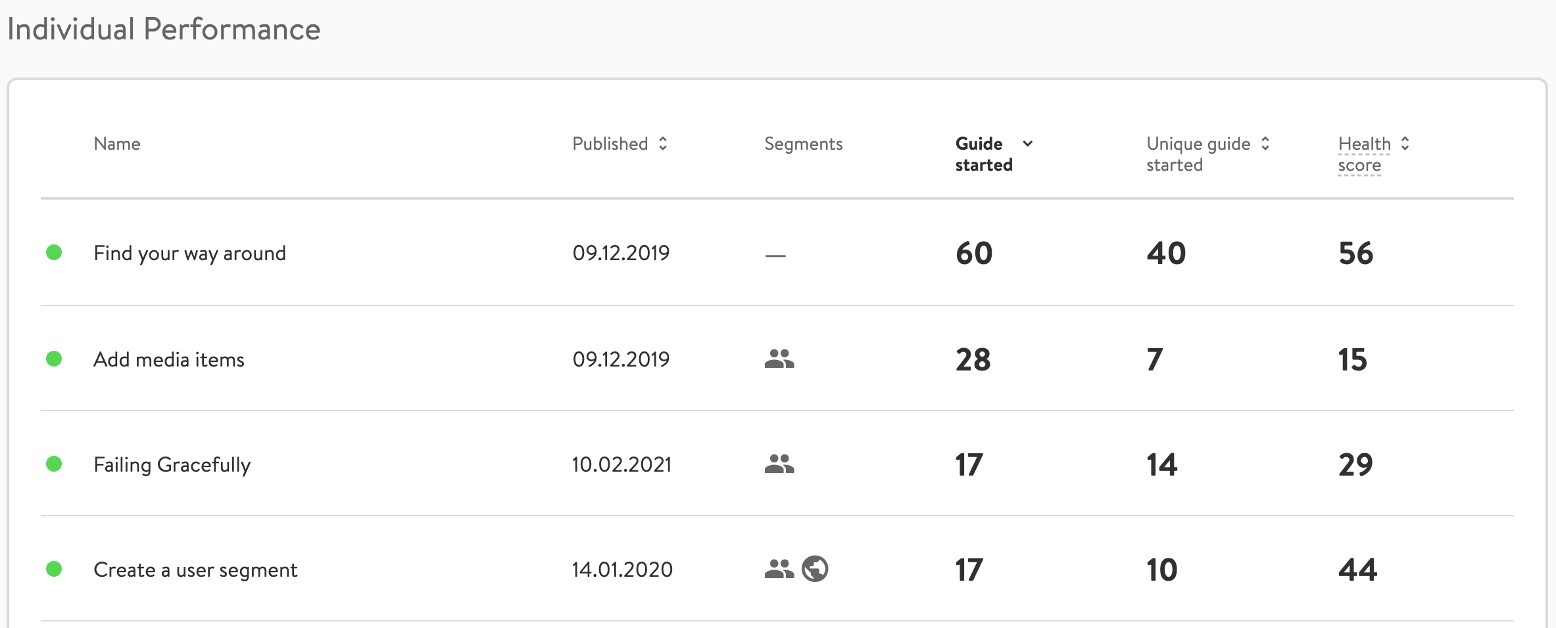Click the people segment icon for Create a user segment

tap(779, 569)
